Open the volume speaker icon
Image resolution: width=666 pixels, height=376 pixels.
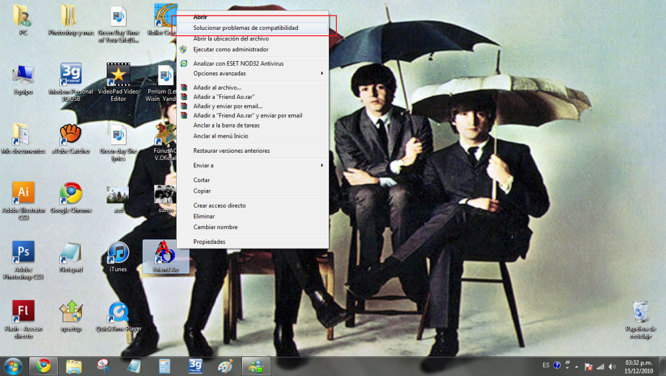[612, 366]
